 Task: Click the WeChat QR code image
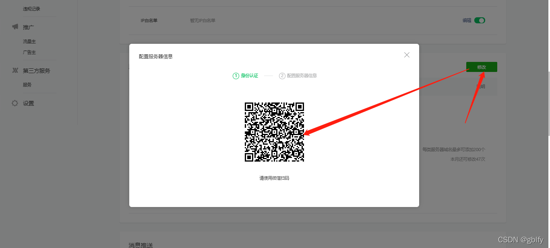pyautogui.click(x=274, y=132)
